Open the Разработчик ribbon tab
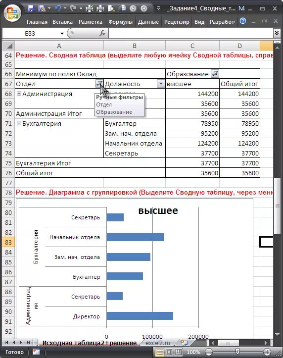Viewport: 283px width, 358px height. click(x=222, y=22)
